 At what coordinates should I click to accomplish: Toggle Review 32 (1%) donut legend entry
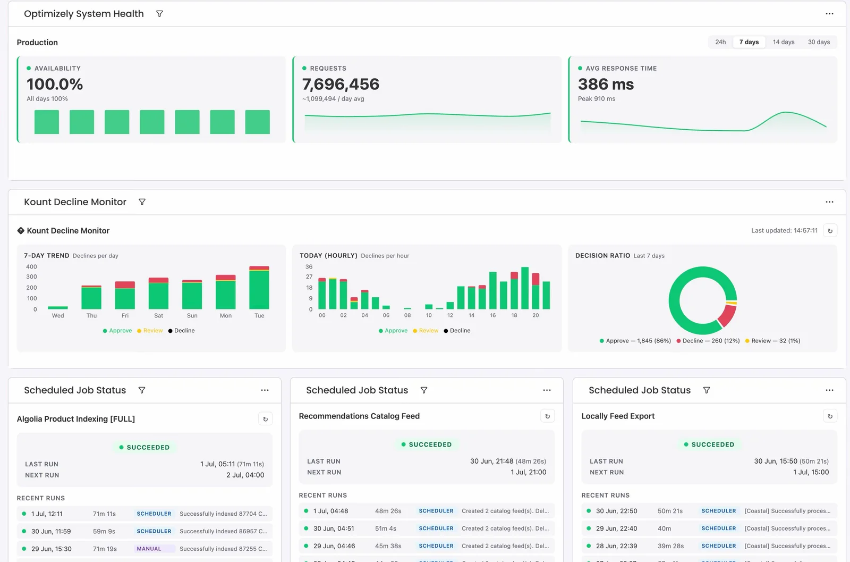click(772, 341)
